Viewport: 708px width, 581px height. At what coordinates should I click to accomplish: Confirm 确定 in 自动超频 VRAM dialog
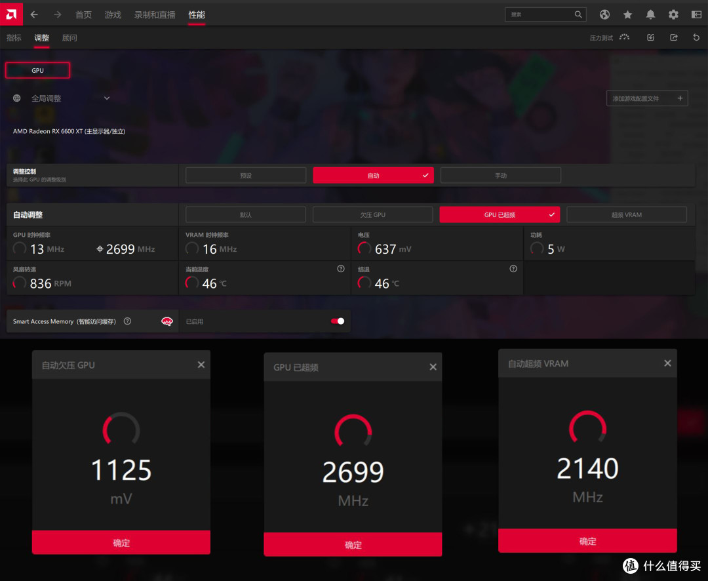[587, 541]
